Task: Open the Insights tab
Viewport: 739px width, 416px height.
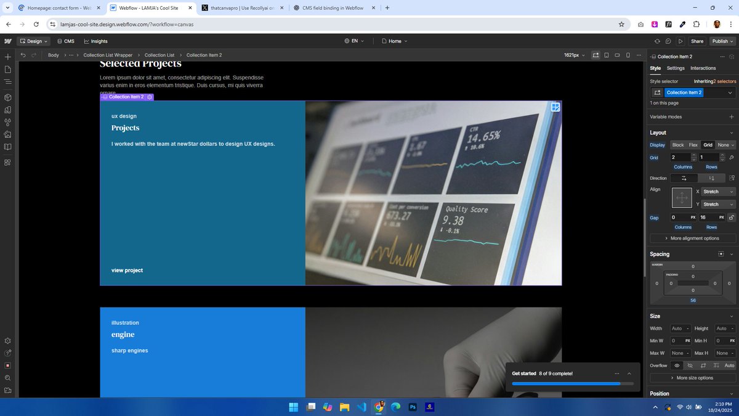Action: (x=95, y=41)
